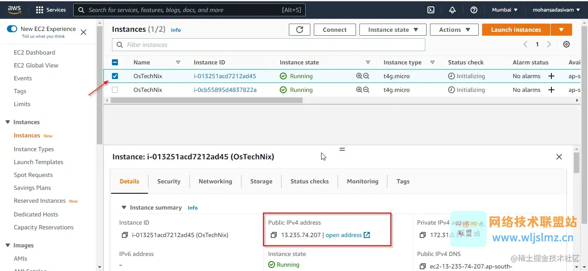Refresh the instances list
The height and width of the screenshot is (271, 588).
pyautogui.click(x=300, y=30)
